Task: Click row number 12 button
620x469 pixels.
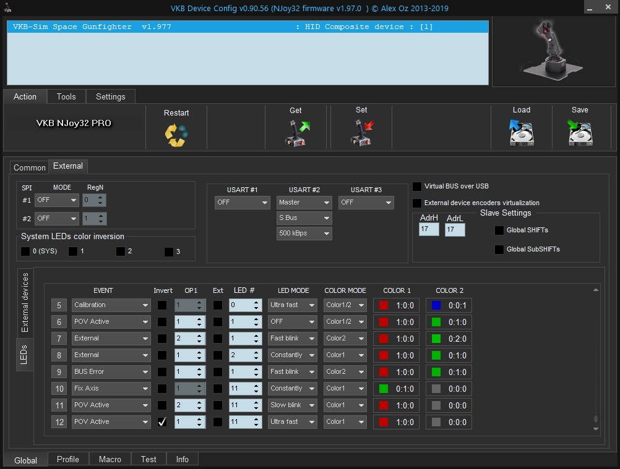Action: pos(59,422)
